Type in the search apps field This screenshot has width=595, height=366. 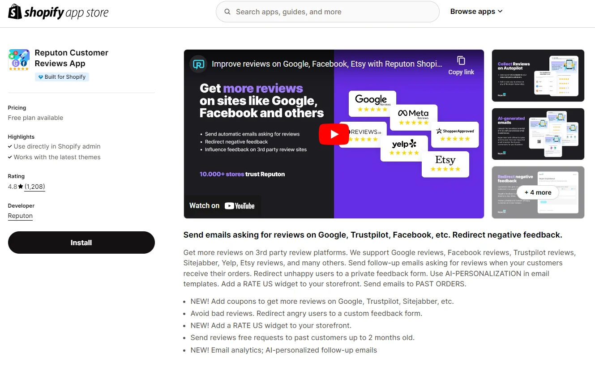[x=331, y=12]
